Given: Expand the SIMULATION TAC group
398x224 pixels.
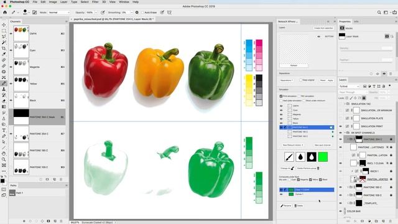Looking at the screenshot, I should [345, 104].
